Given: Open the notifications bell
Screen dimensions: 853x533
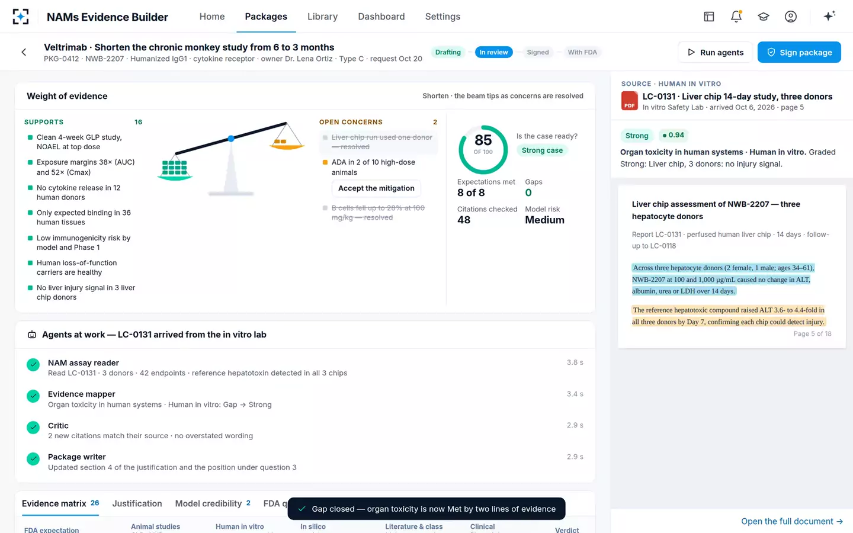Looking at the screenshot, I should point(736,17).
